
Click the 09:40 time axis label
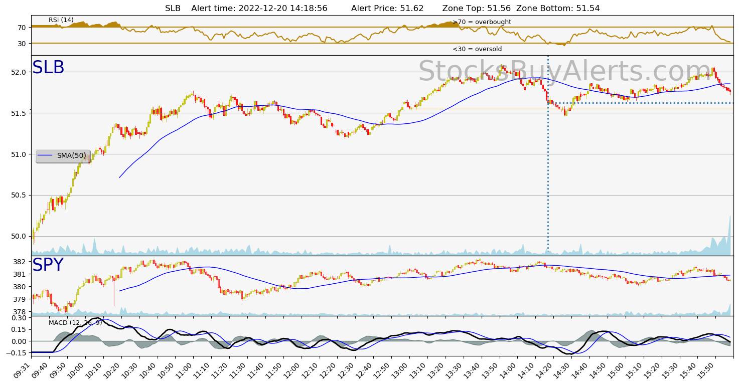click(x=40, y=370)
